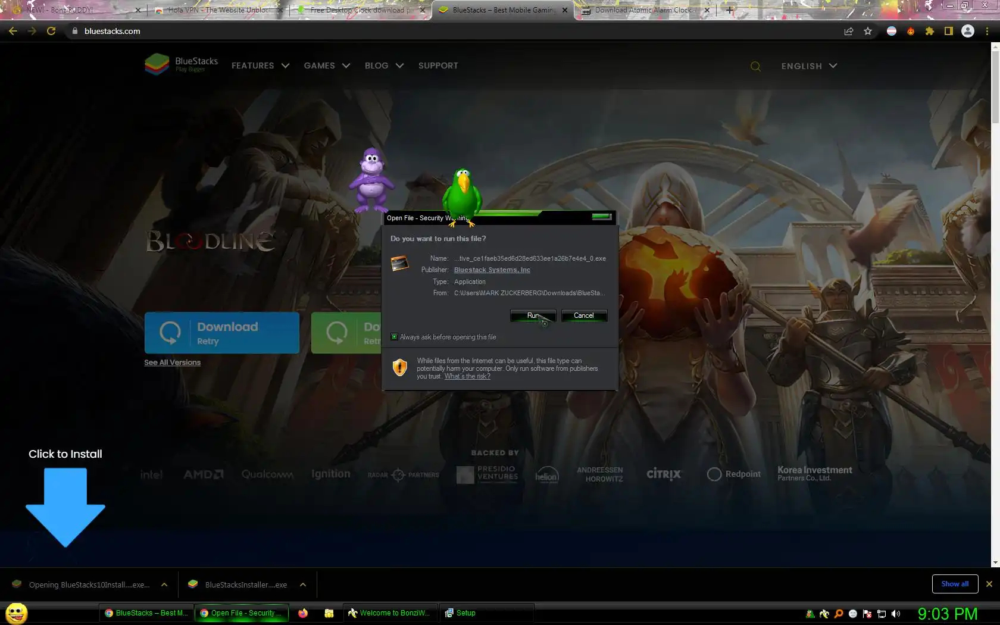Open the ENGLISH language dropdown
Image resolution: width=1000 pixels, height=625 pixels.
810,66
